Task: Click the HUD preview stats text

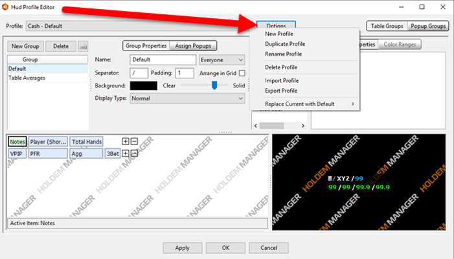Action: tap(359, 183)
